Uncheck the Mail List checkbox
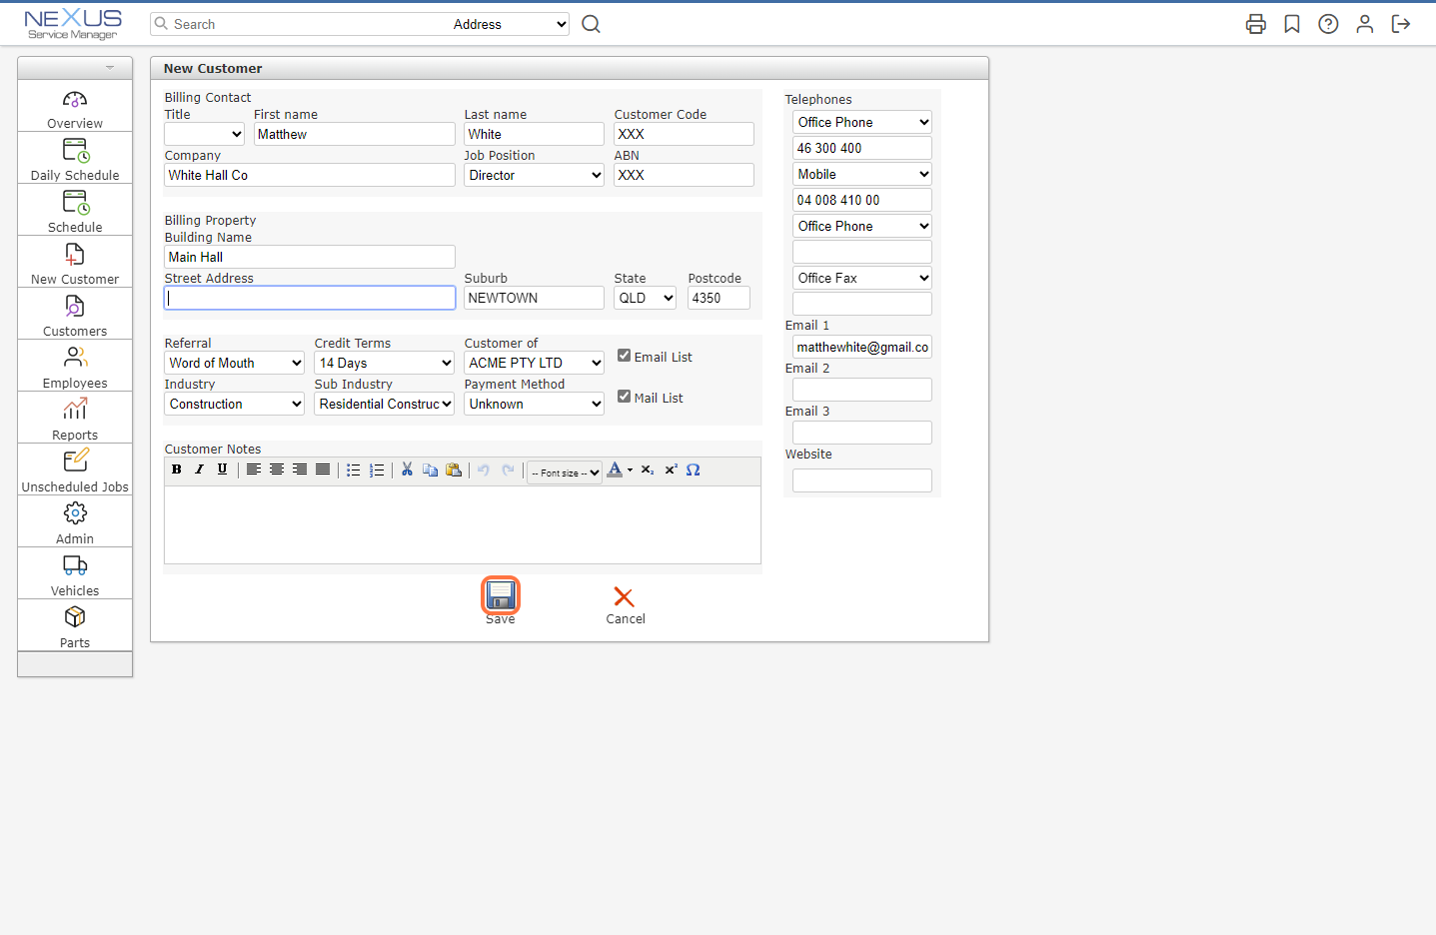Screen dimensions: 1436x935 pyautogui.click(x=624, y=397)
